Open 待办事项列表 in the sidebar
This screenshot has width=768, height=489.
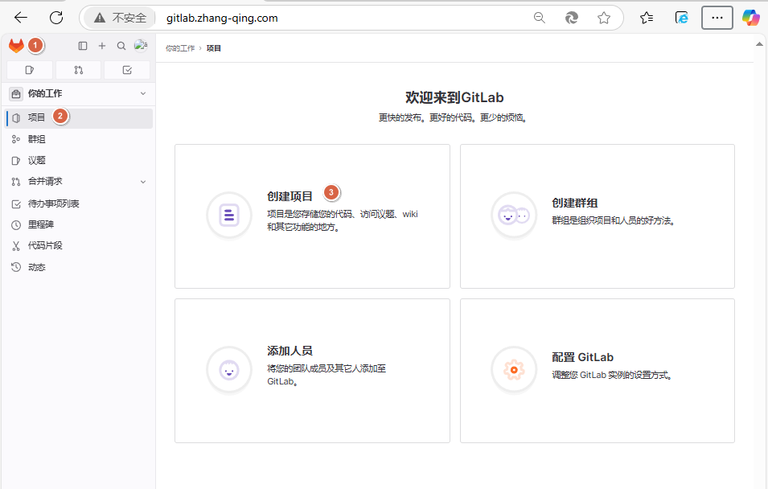tap(79, 203)
